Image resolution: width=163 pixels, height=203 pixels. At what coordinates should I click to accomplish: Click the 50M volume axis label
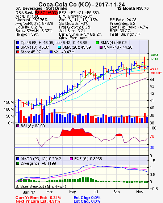10,116
